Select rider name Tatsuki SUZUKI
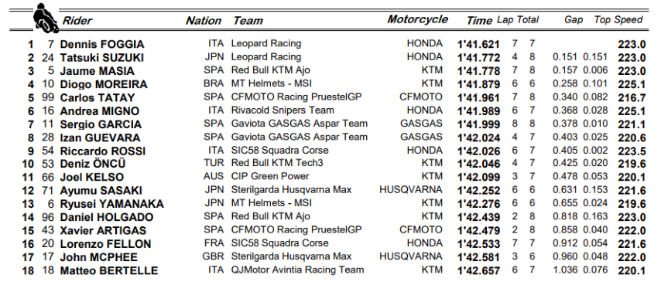Screen dimensions: 661x285 [101, 58]
